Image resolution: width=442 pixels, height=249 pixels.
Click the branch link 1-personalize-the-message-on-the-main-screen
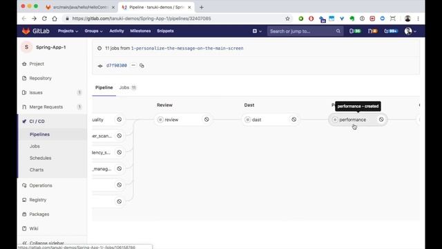[187, 48]
